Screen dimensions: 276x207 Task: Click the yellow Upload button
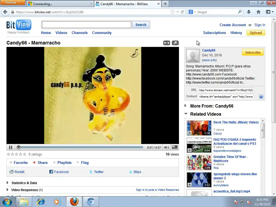pyautogui.click(x=256, y=33)
